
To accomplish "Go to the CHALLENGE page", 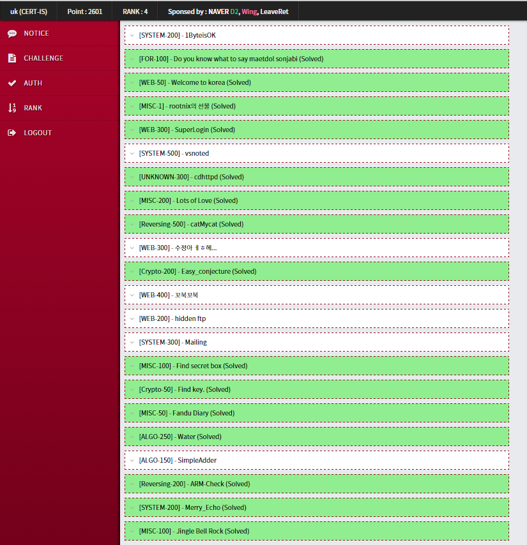I will pyautogui.click(x=60, y=58).
